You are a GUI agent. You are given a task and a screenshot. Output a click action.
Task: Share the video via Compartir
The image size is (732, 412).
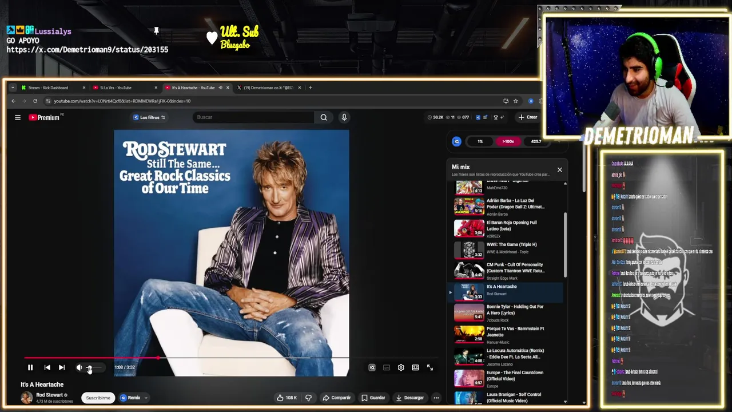click(x=336, y=398)
